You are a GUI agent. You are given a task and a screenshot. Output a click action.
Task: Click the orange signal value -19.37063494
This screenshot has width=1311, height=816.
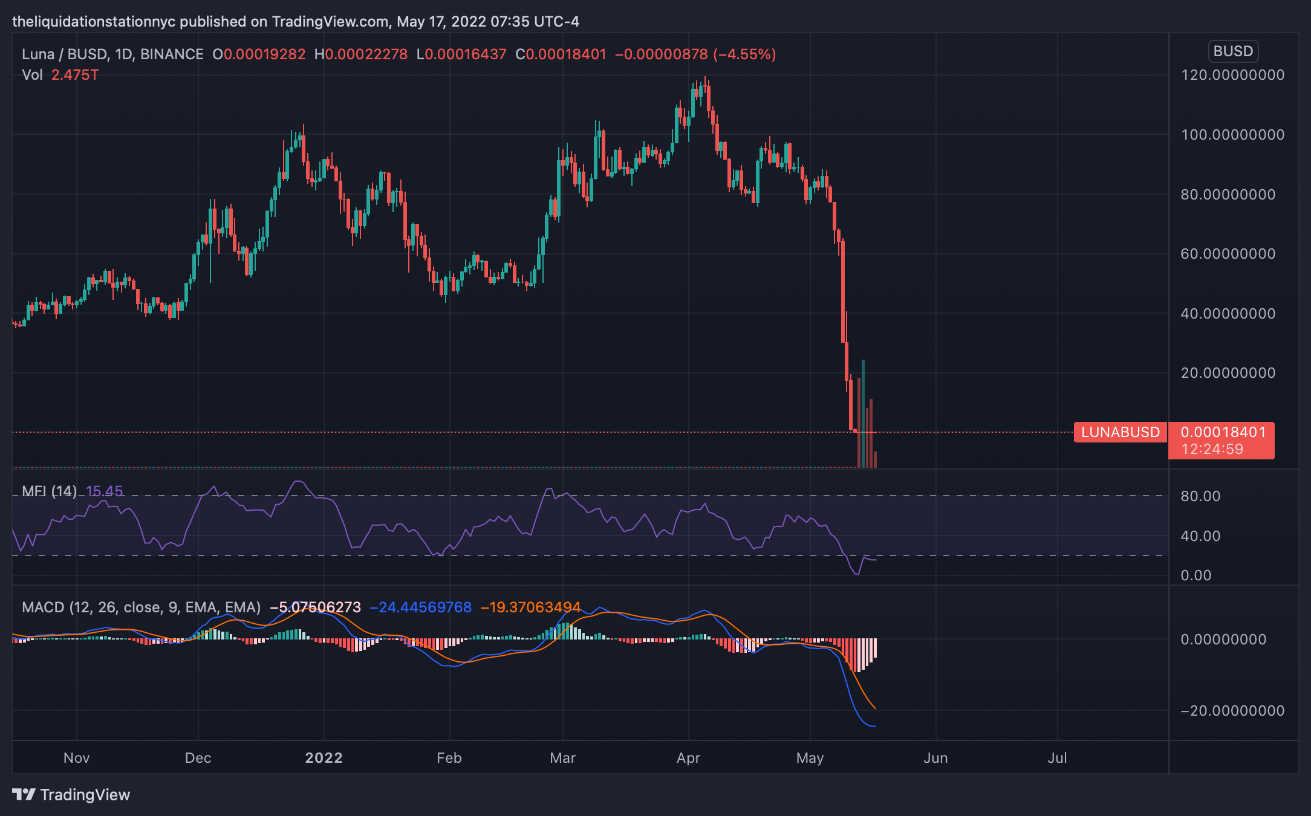(x=530, y=607)
